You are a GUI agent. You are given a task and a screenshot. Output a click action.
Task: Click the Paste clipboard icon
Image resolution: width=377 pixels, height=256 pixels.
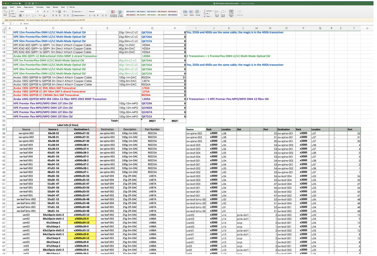click(5, 12)
